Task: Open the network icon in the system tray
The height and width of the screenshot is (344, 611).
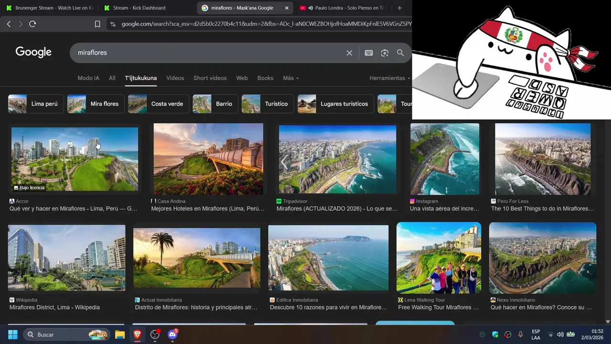Action: pyautogui.click(x=550, y=334)
